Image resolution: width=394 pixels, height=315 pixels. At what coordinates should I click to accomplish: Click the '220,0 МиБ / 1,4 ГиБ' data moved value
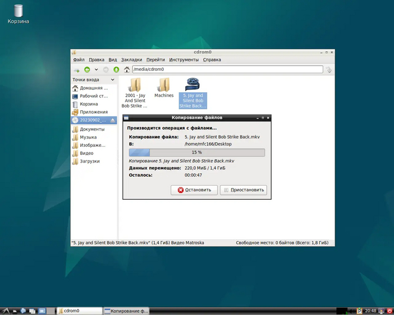click(205, 168)
